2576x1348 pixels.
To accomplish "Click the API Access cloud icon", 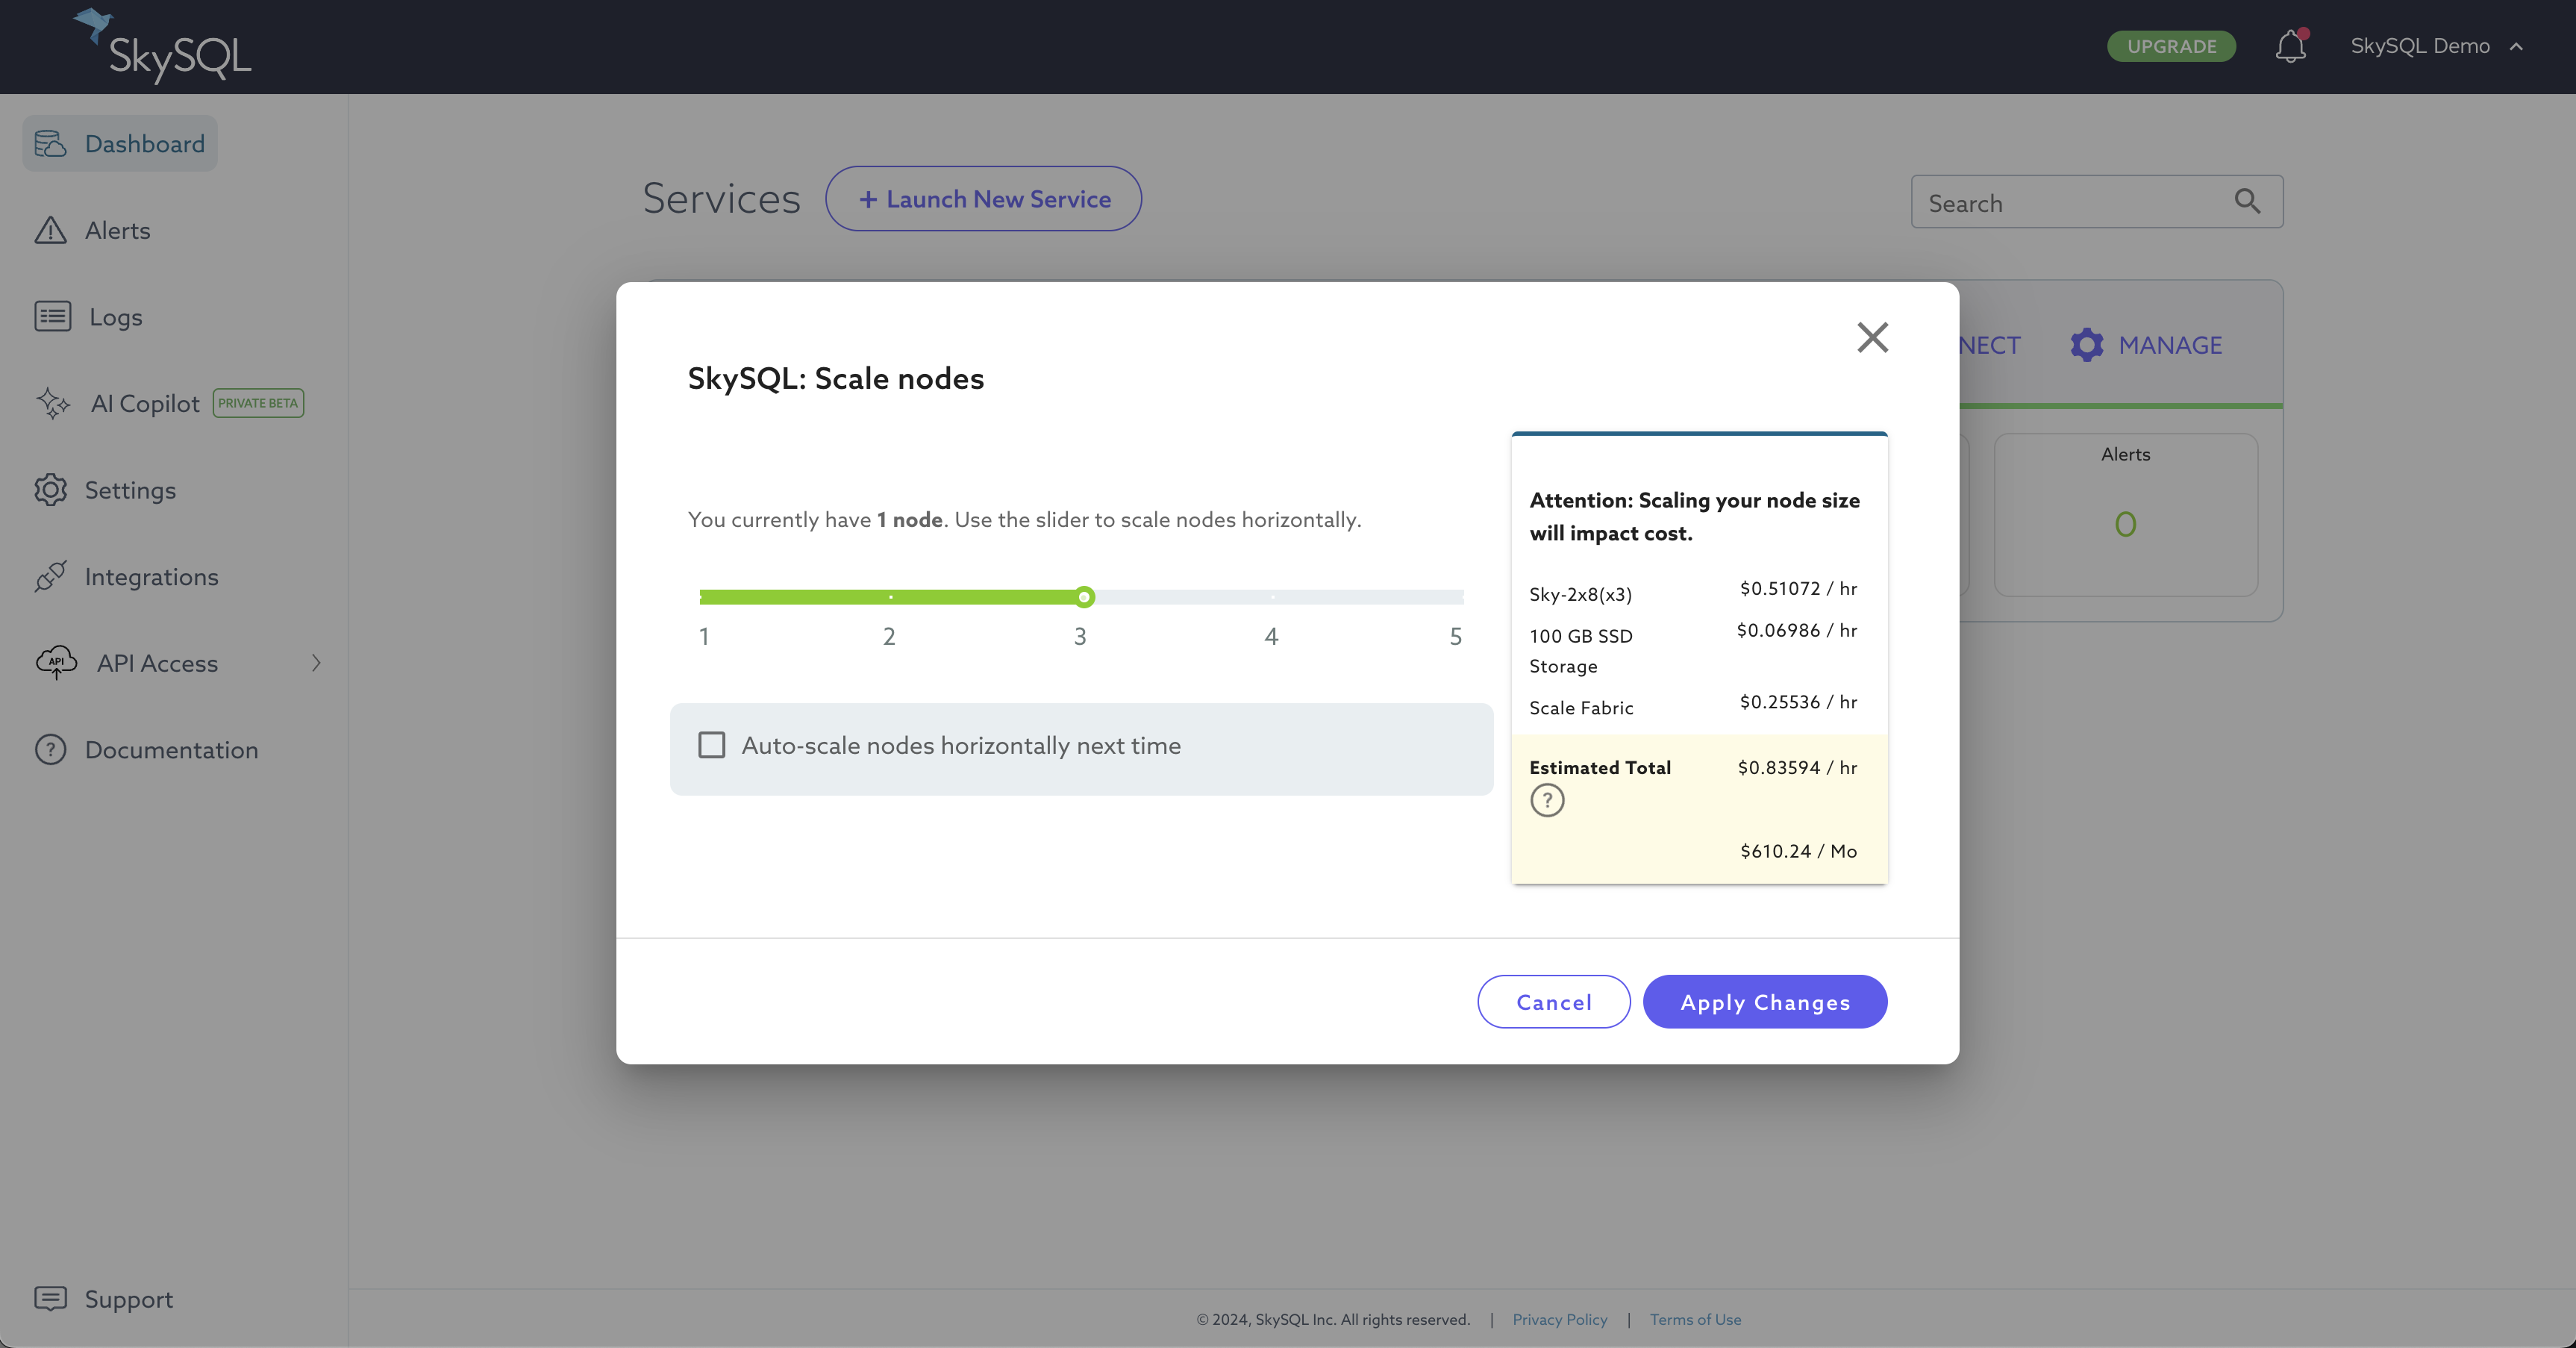I will [x=56, y=662].
